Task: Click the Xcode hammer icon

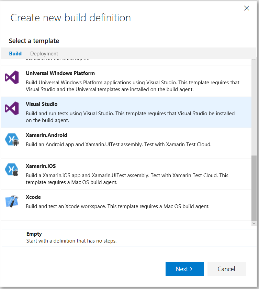Action: coord(12,202)
